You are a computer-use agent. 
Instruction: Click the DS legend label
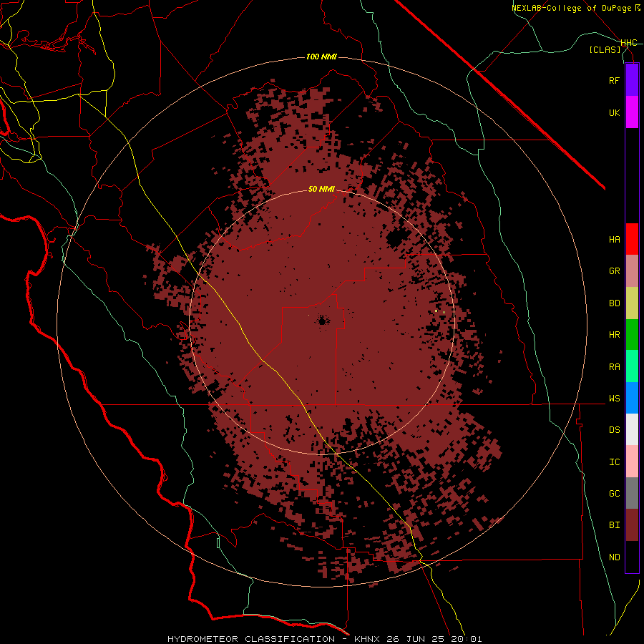(x=615, y=429)
